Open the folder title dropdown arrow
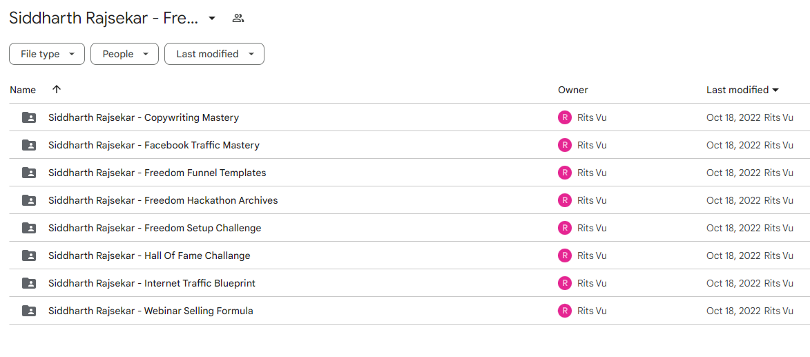810x357 pixels. 212,19
